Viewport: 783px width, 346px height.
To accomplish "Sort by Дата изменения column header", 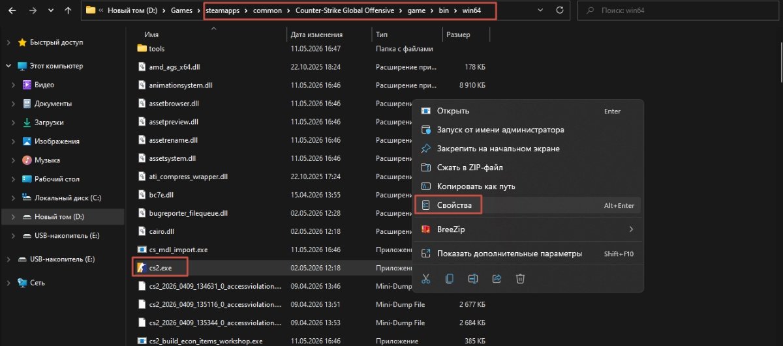I will pos(317,35).
